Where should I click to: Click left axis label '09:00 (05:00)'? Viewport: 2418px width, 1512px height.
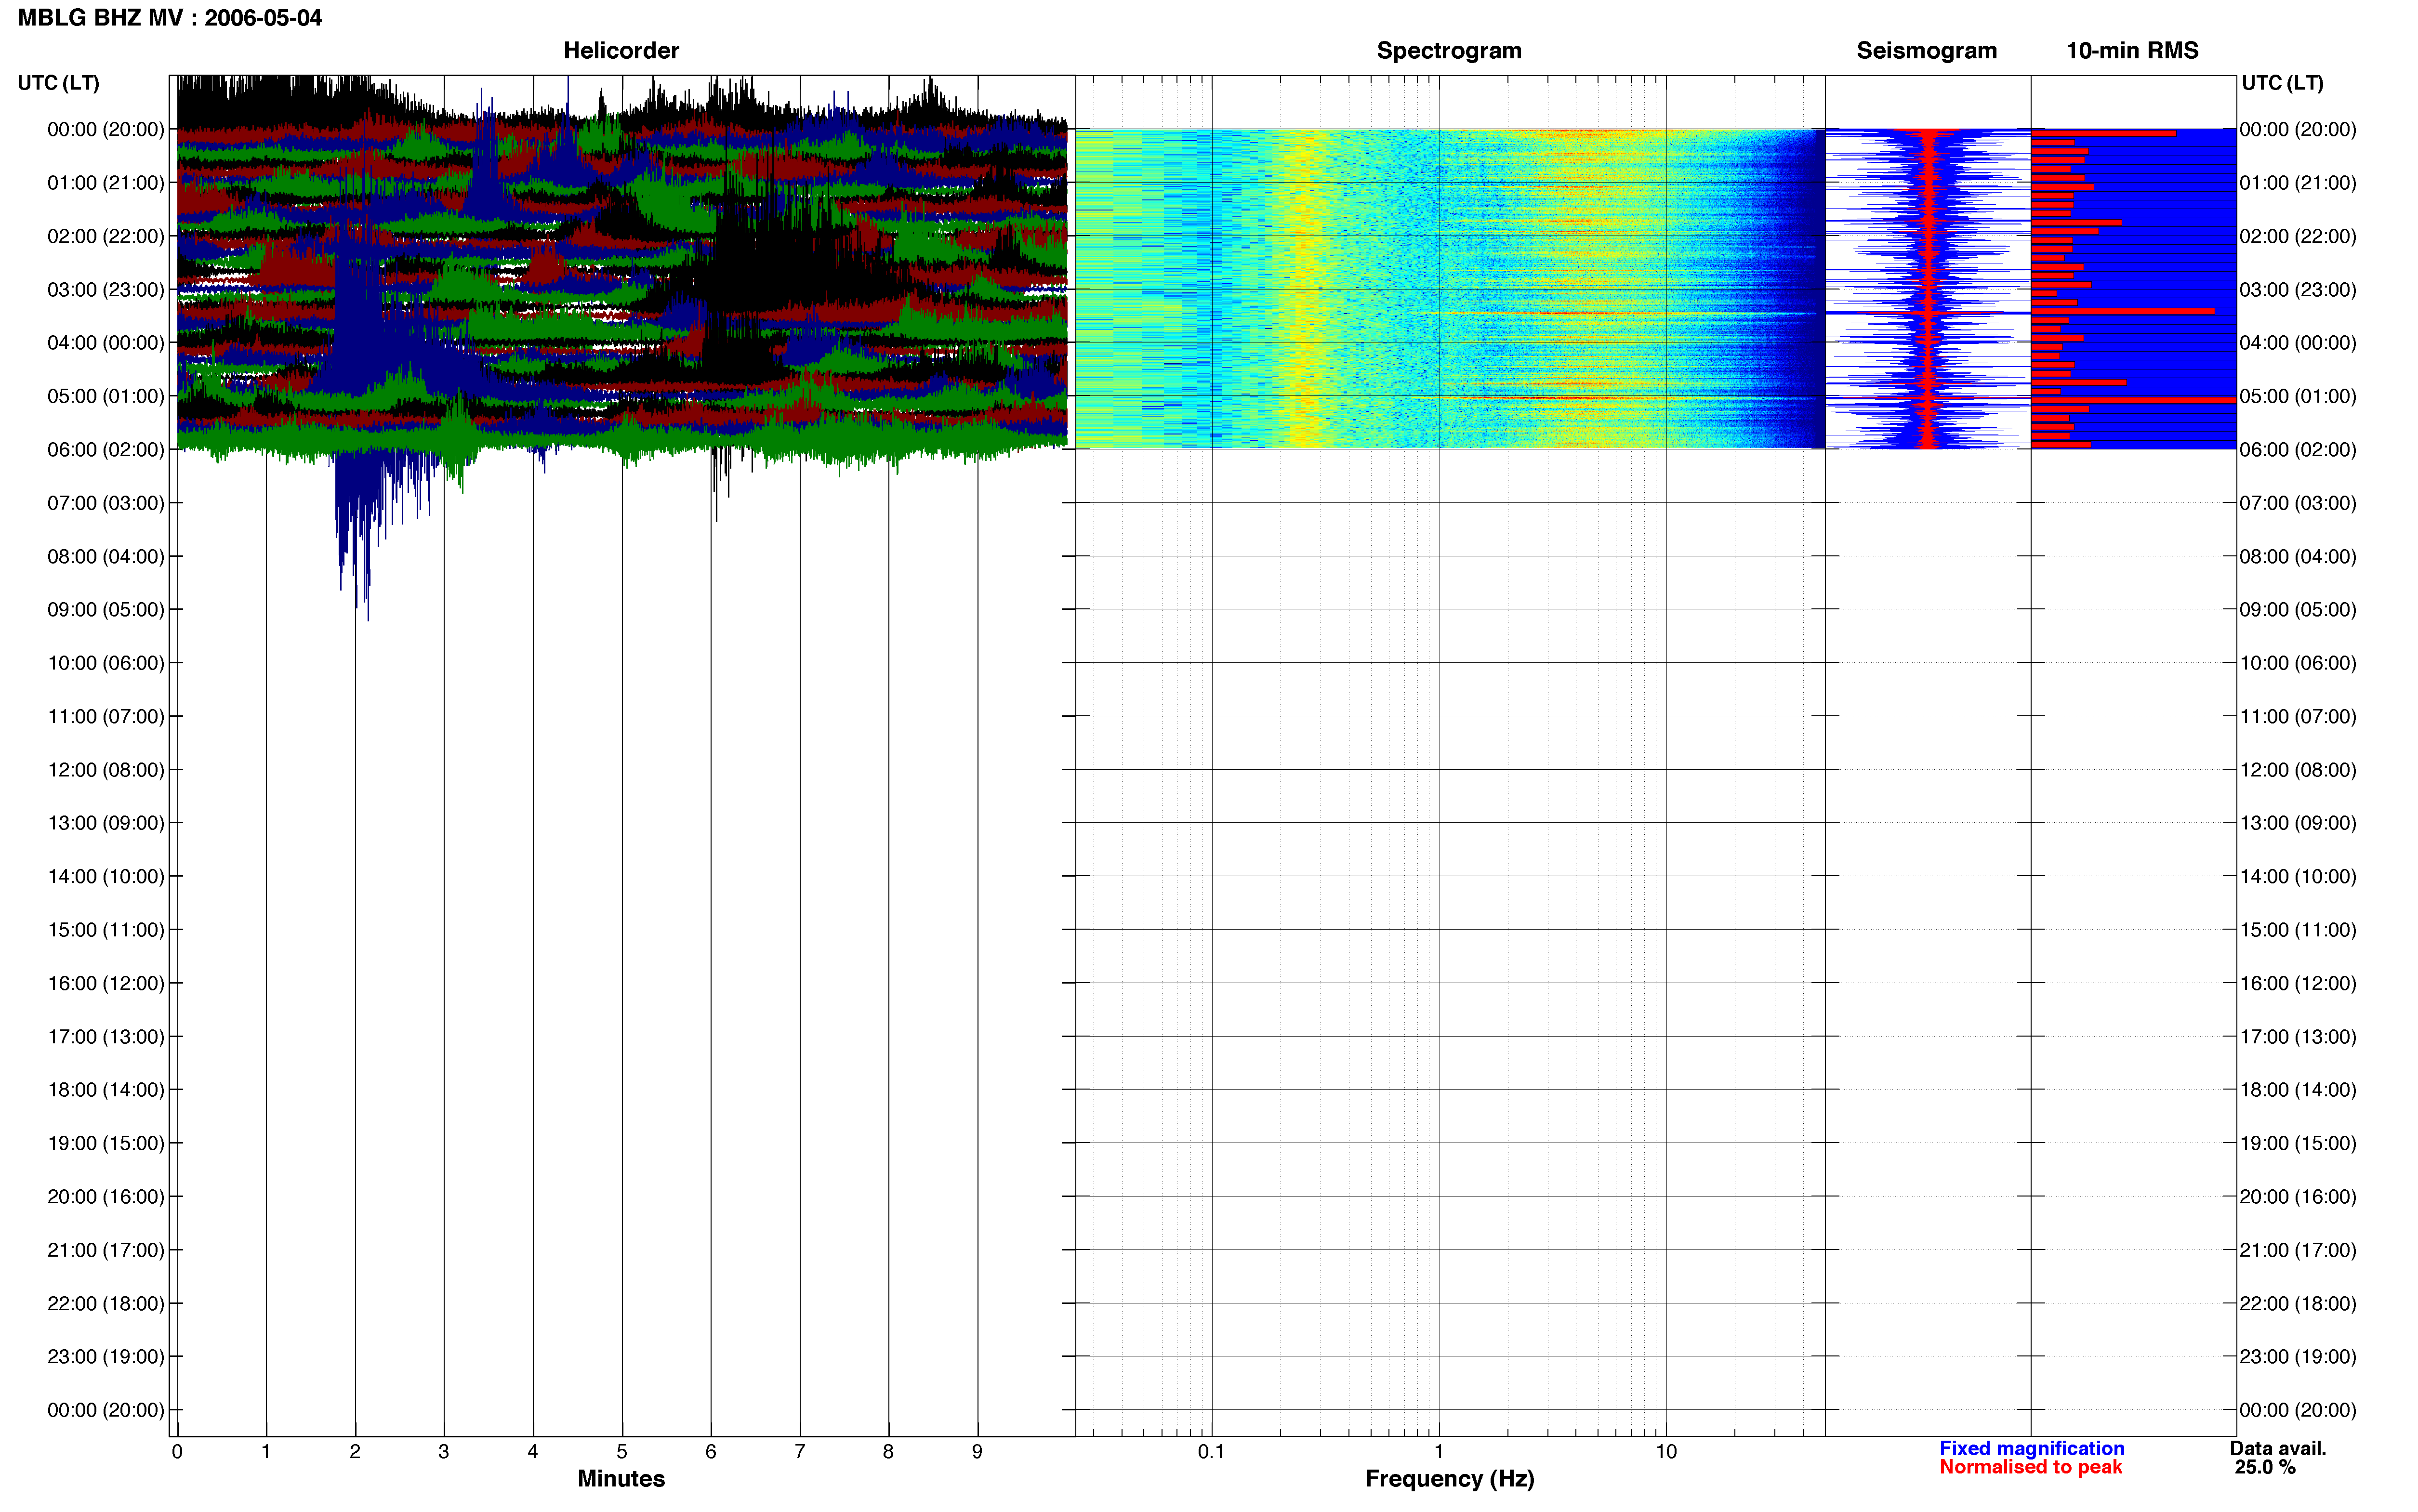[x=106, y=610]
